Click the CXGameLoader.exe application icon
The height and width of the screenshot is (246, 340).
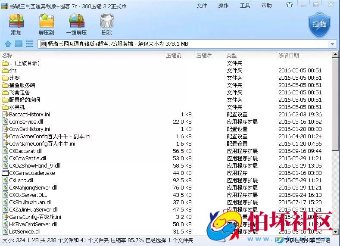point(5,173)
